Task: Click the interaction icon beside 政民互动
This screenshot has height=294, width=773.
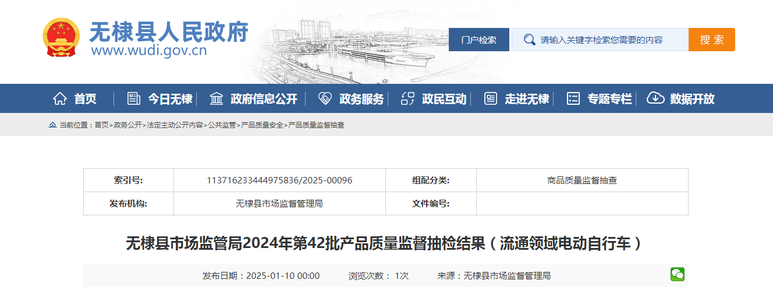Action: [x=407, y=99]
